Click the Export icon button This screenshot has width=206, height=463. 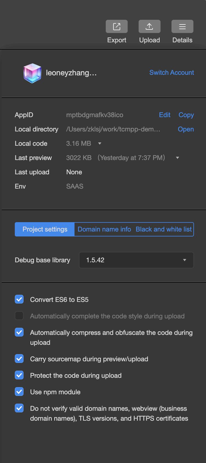point(117,27)
